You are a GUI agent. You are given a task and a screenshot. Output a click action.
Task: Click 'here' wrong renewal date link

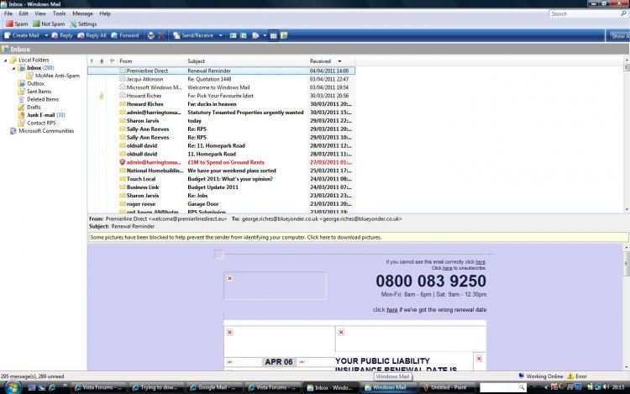[x=391, y=310]
